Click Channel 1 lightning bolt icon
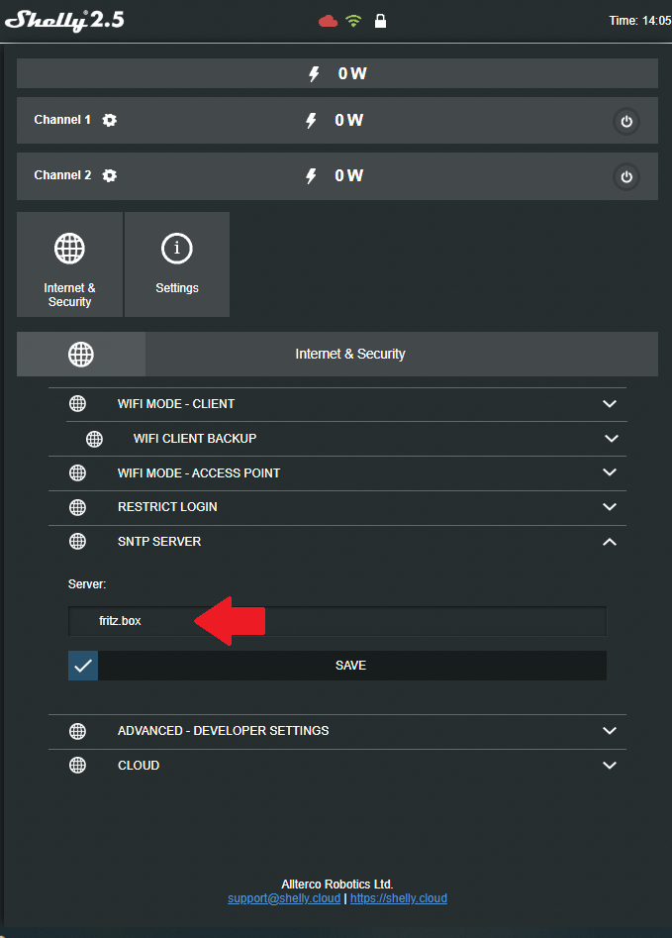This screenshot has width=672, height=938. (x=311, y=120)
